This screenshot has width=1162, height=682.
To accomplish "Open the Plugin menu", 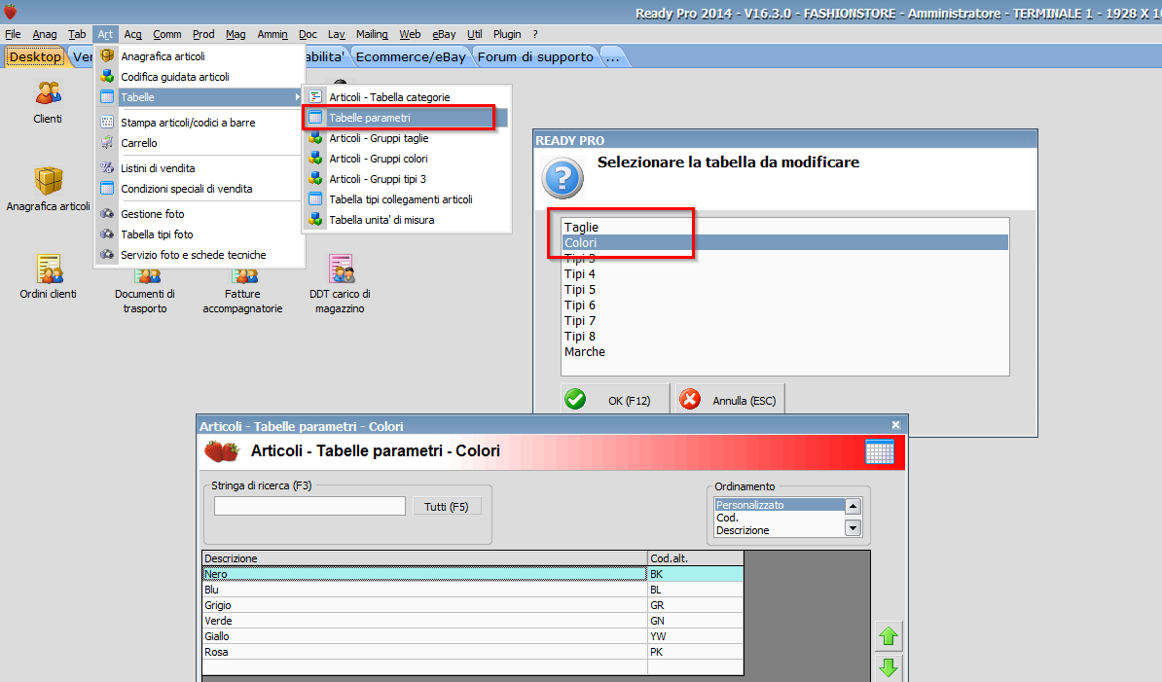I will (x=507, y=34).
